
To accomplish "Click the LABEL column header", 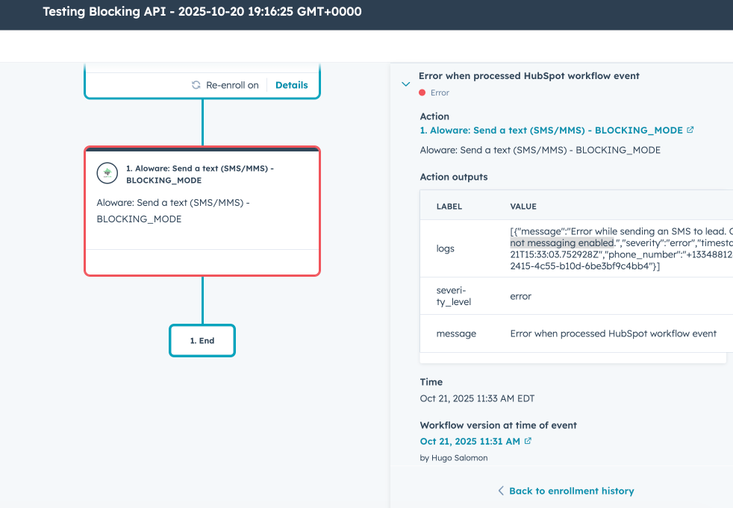I will click(449, 206).
